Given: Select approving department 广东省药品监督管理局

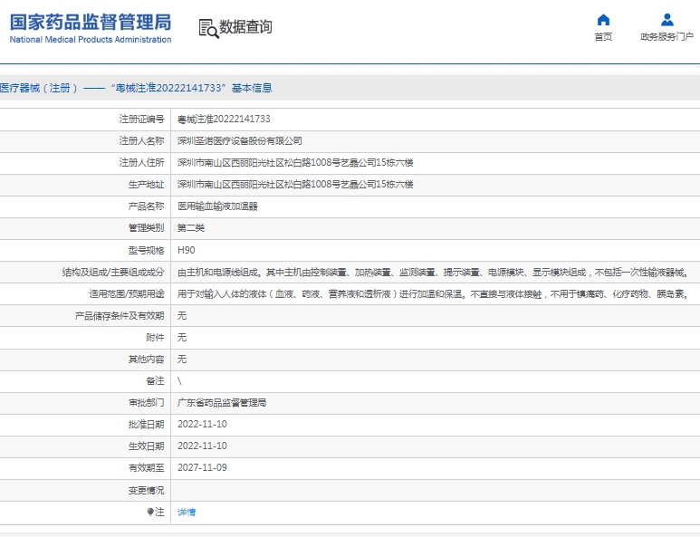Looking at the screenshot, I should click(222, 403).
